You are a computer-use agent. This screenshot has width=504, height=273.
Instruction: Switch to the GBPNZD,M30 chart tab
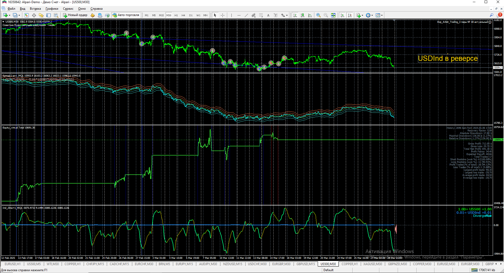[x=397, y=264]
